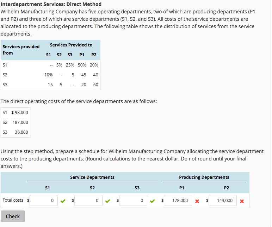Click the S3 direct cost value 36,000
Screen dimensions: 272x227
click(21, 132)
